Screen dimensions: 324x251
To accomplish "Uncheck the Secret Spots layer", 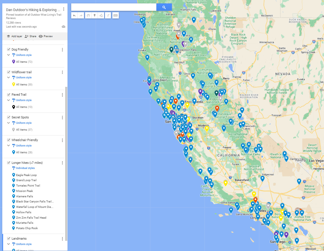I will pyautogui.click(x=9, y=117).
